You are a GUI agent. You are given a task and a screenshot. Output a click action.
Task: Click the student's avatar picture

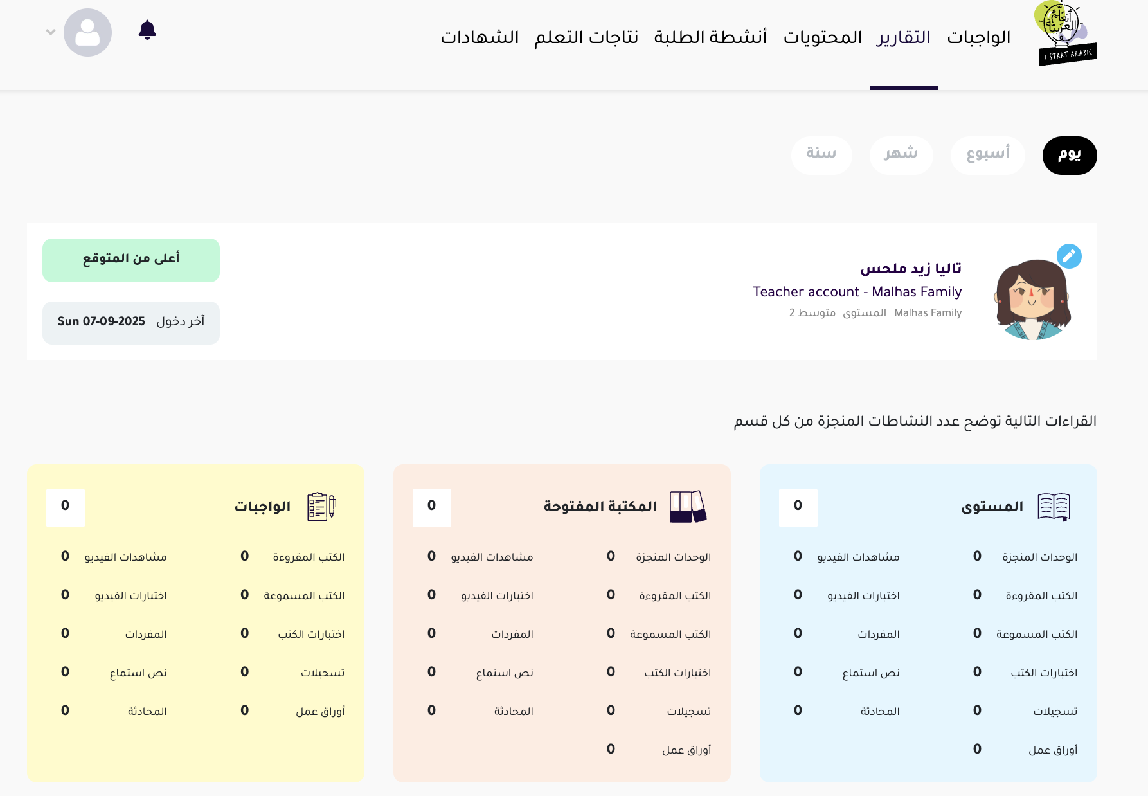[x=1032, y=300]
